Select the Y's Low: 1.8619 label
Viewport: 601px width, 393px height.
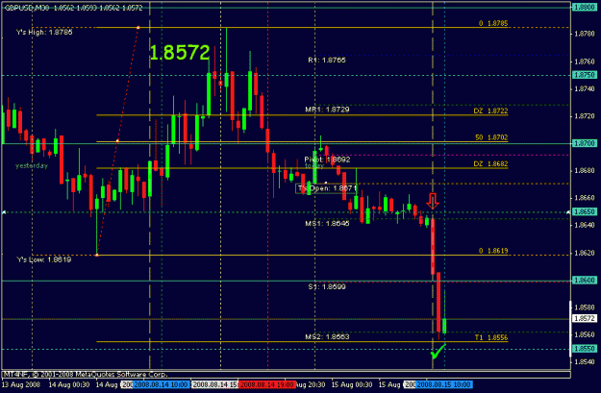[43, 259]
